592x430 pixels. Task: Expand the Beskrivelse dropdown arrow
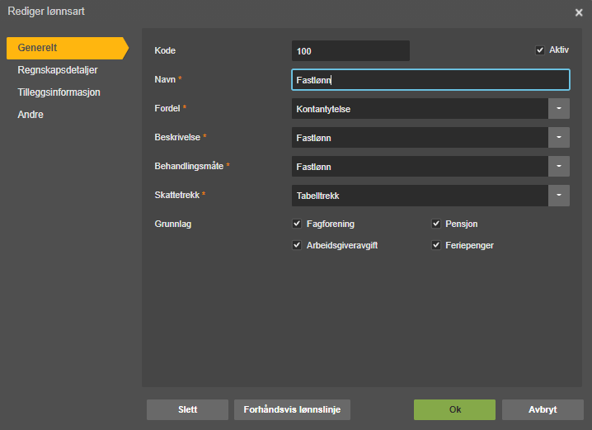tap(559, 138)
